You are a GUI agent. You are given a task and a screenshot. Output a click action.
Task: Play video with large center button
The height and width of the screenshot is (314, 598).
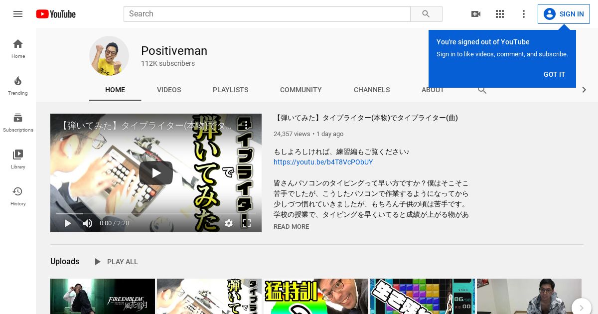coord(156,173)
